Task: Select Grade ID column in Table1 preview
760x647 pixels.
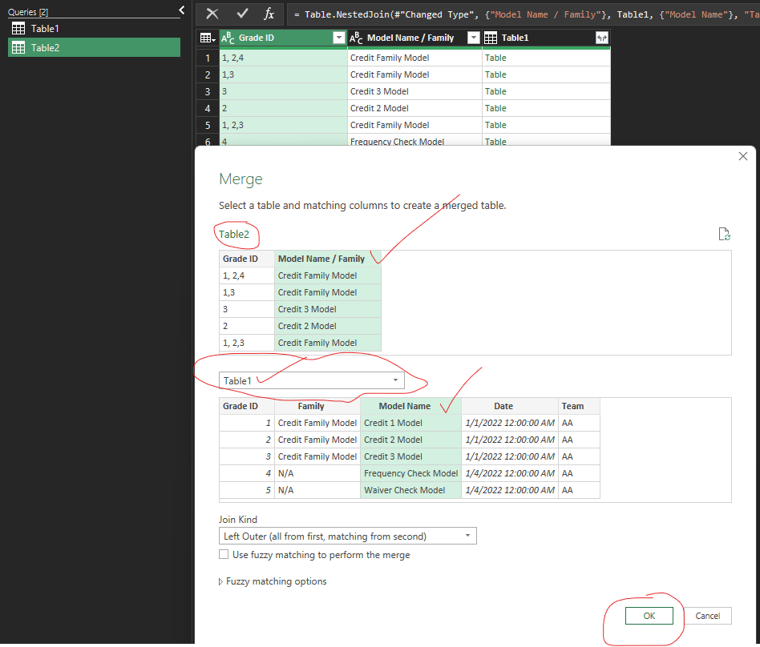Action: tap(247, 406)
